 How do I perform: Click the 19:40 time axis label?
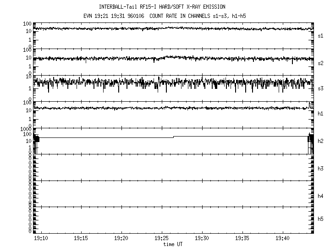point(282,238)
